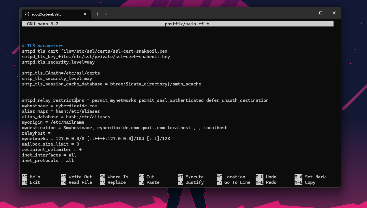Click the smtpd_relay_restrictions line
This screenshot has height=208, width=367.
pos(145,100)
